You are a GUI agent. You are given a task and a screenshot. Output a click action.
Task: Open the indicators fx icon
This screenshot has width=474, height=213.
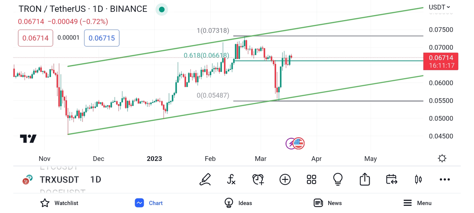coord(231,179)
